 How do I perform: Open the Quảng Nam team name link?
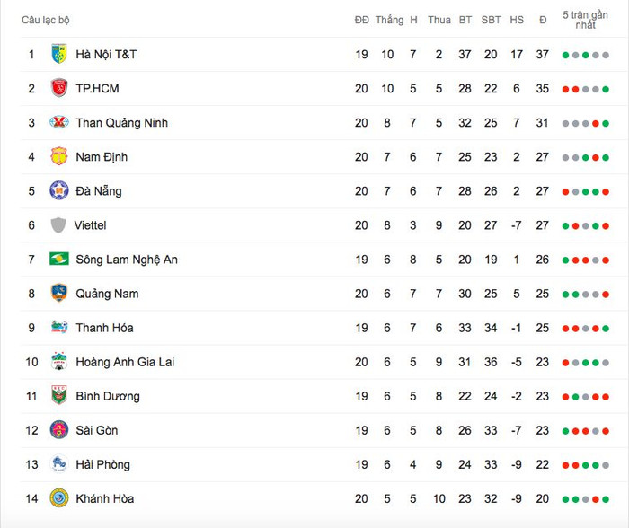pos(107,294)
